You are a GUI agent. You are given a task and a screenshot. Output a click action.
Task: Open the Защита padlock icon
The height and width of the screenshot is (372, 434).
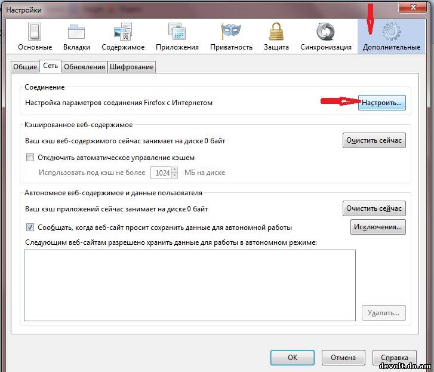(276, 32)
